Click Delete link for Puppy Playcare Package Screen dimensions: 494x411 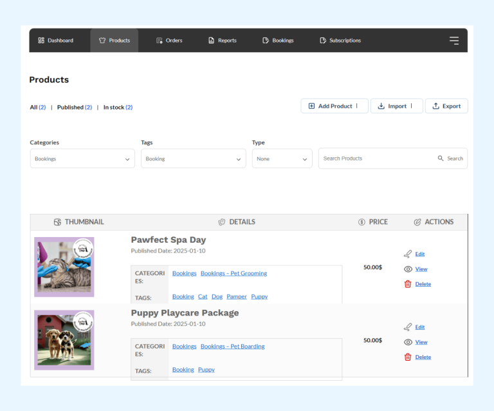point(423,357)
